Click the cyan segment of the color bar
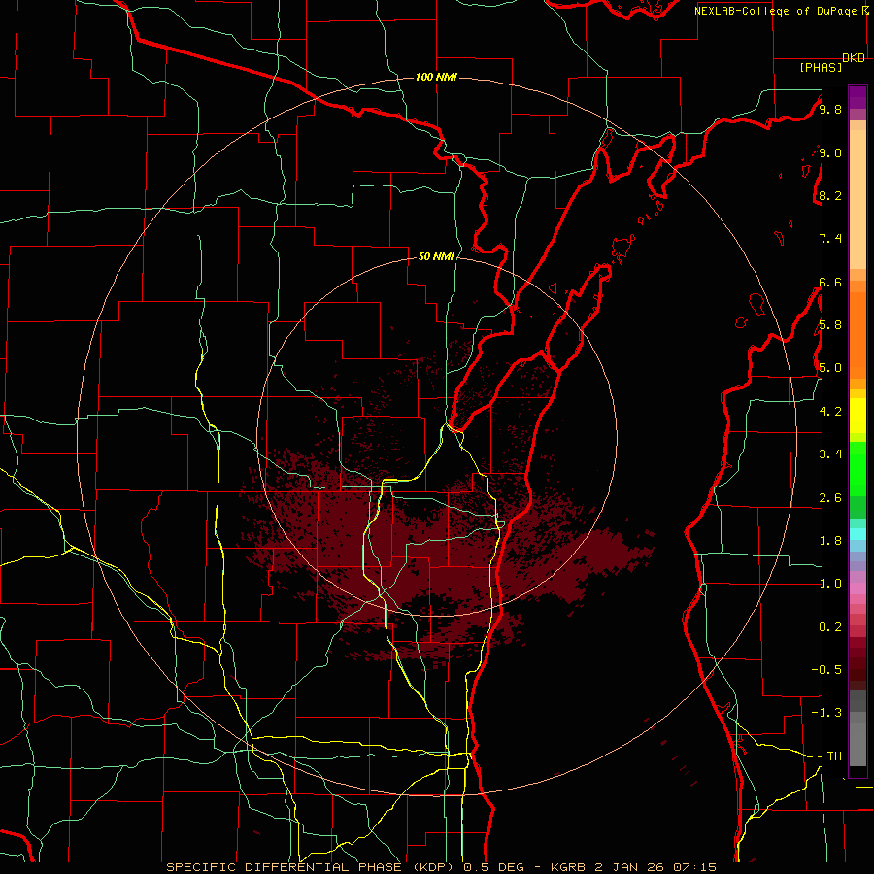 point(857,534)
